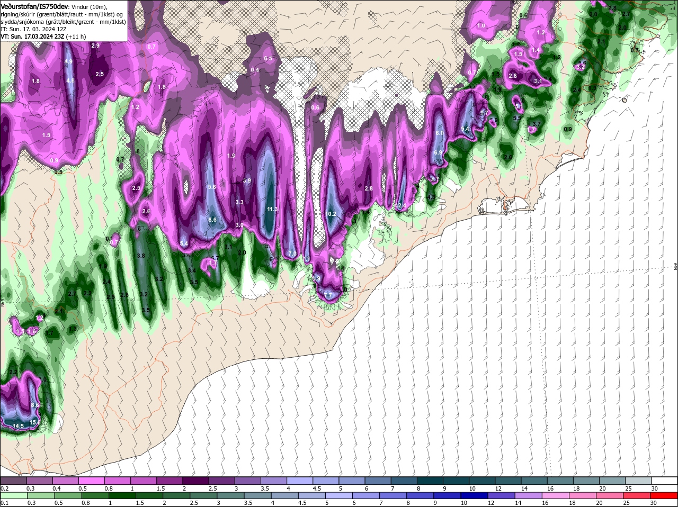Viewport: 678px width, 507px height.
Task: Pick bright pink top-row swatch between 0.5 and 0.8
Action: pyautogui.click(x=91, y=481)
